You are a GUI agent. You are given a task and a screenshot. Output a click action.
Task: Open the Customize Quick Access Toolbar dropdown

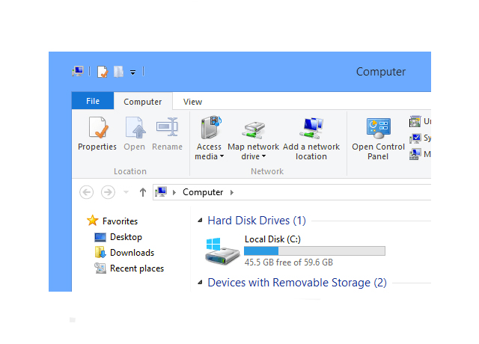(133, 73)
